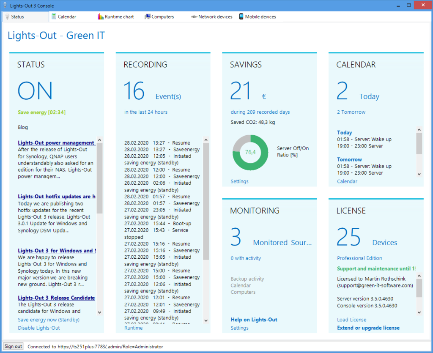The image size is (433, 353).
Task: Click 'Server version 3.5.0.4630' text
Action: [365, 298]
